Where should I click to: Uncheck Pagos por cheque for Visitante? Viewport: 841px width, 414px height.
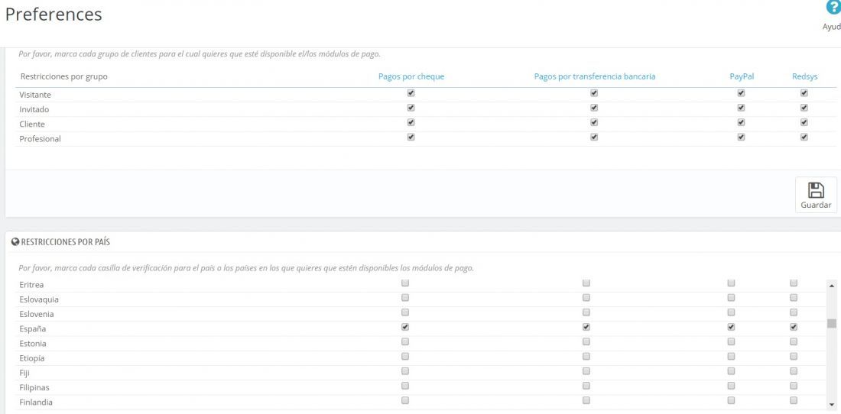point(411,92)
